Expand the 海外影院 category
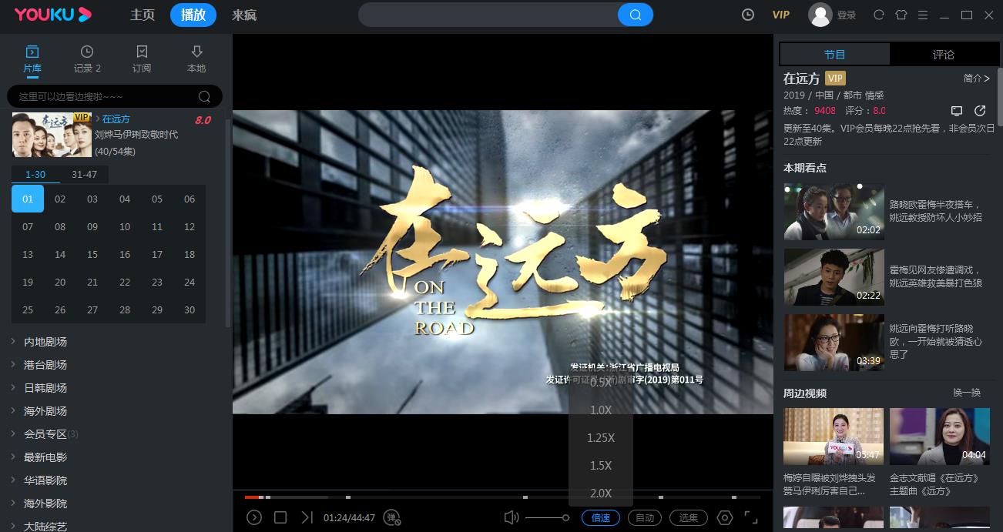The image size is (1003, 532). point(45,503)
